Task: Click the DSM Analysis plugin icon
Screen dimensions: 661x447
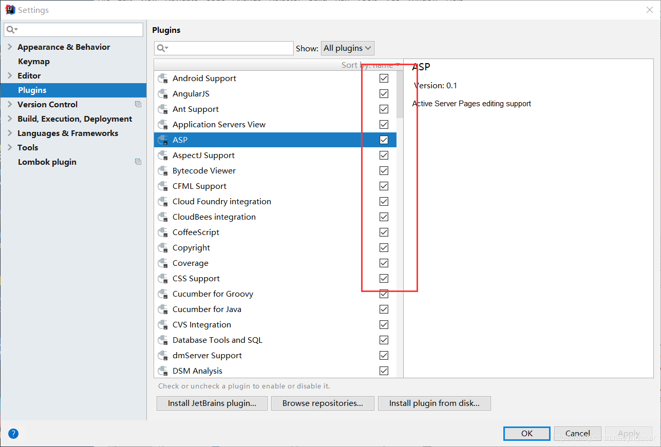Action: (163, 371)
